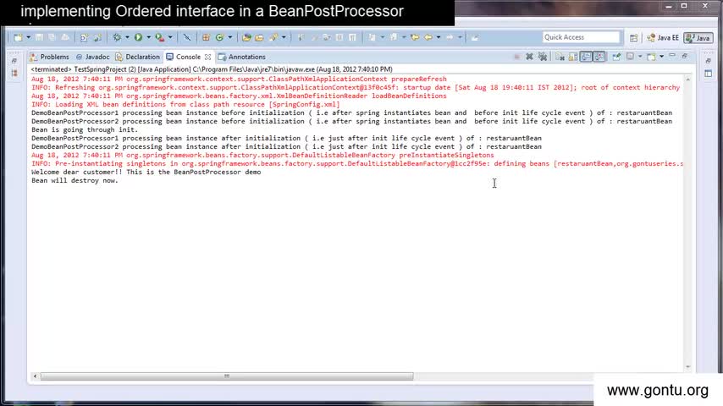The image size is (723, 406).
Task: Toggle Show Console on standard error change
Action: 599,57
